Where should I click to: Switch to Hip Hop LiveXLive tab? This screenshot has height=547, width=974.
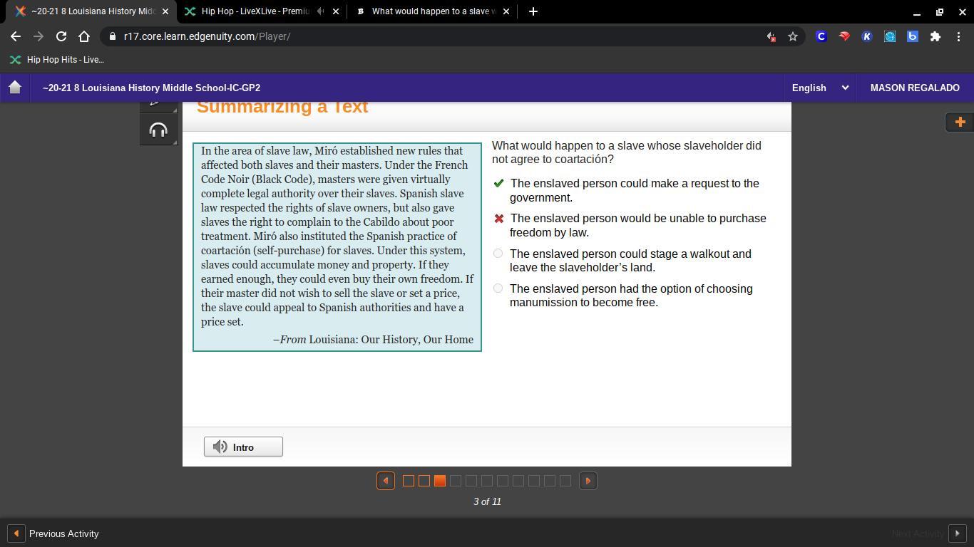(x=255, y=11)
